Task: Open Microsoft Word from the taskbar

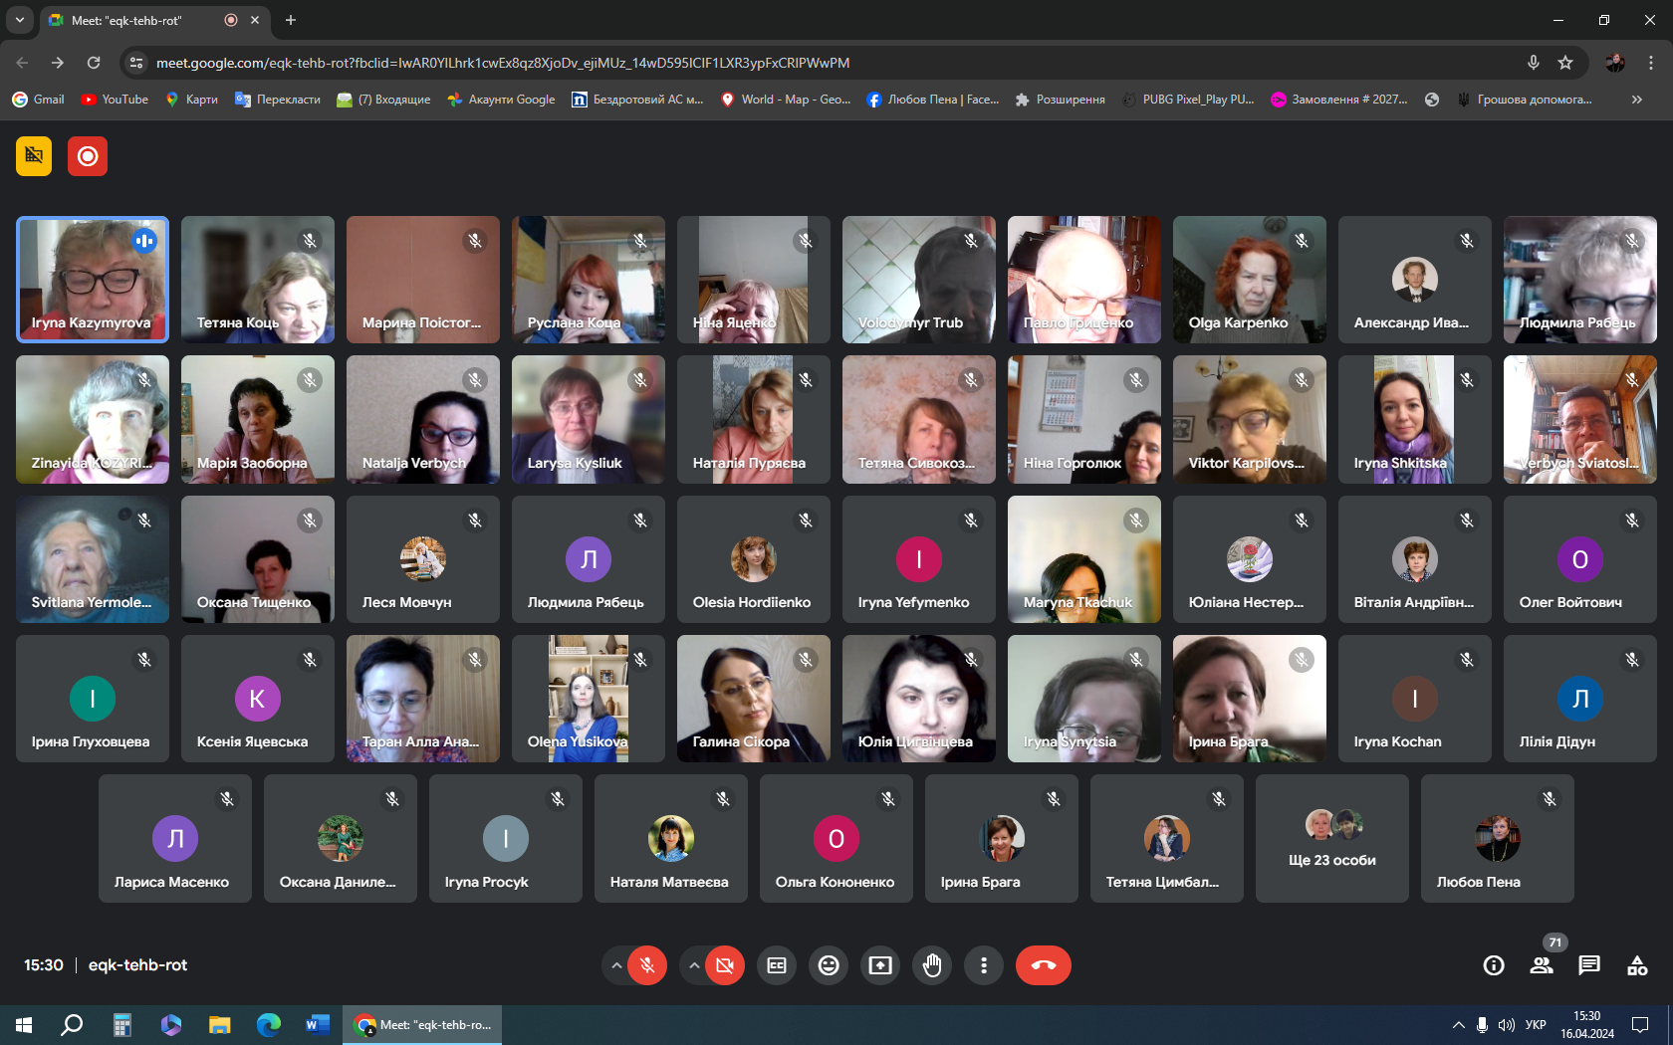Action: (317, 1024)
